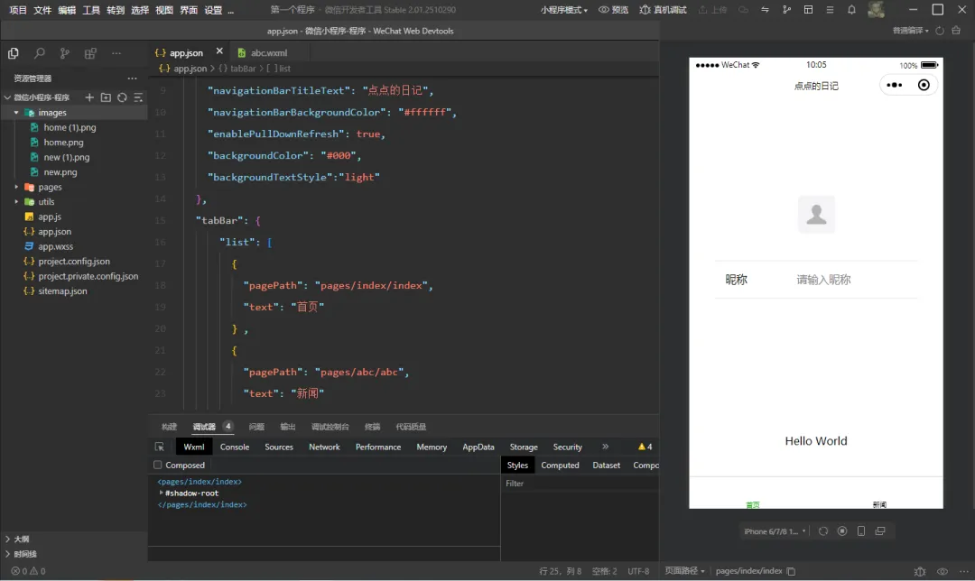Click the detach simulator window icon
Screen dimensions: 975x581
click(880, 531)
